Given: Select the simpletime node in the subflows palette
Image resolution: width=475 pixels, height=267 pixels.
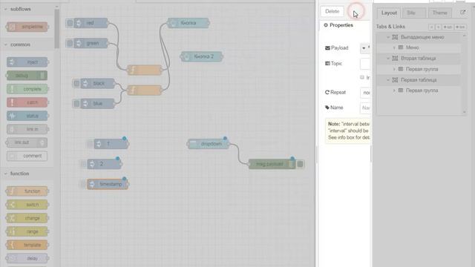Looking at the screenshot, I should [27, 27].
